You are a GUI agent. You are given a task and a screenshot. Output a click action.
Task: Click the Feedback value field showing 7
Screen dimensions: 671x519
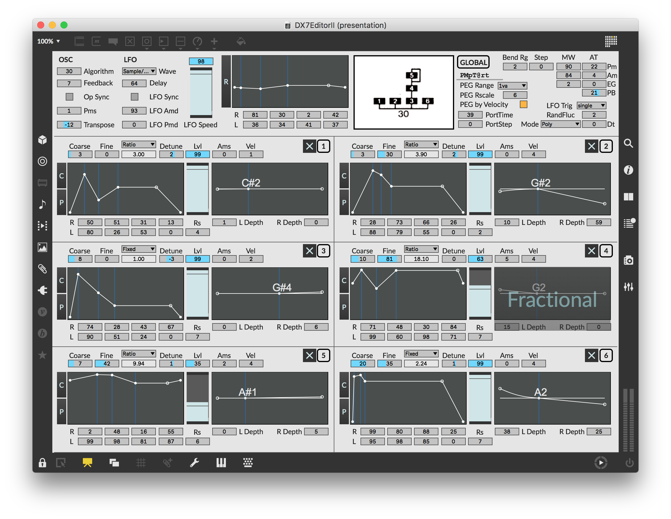pyautogui.click(x=69, y=83)
